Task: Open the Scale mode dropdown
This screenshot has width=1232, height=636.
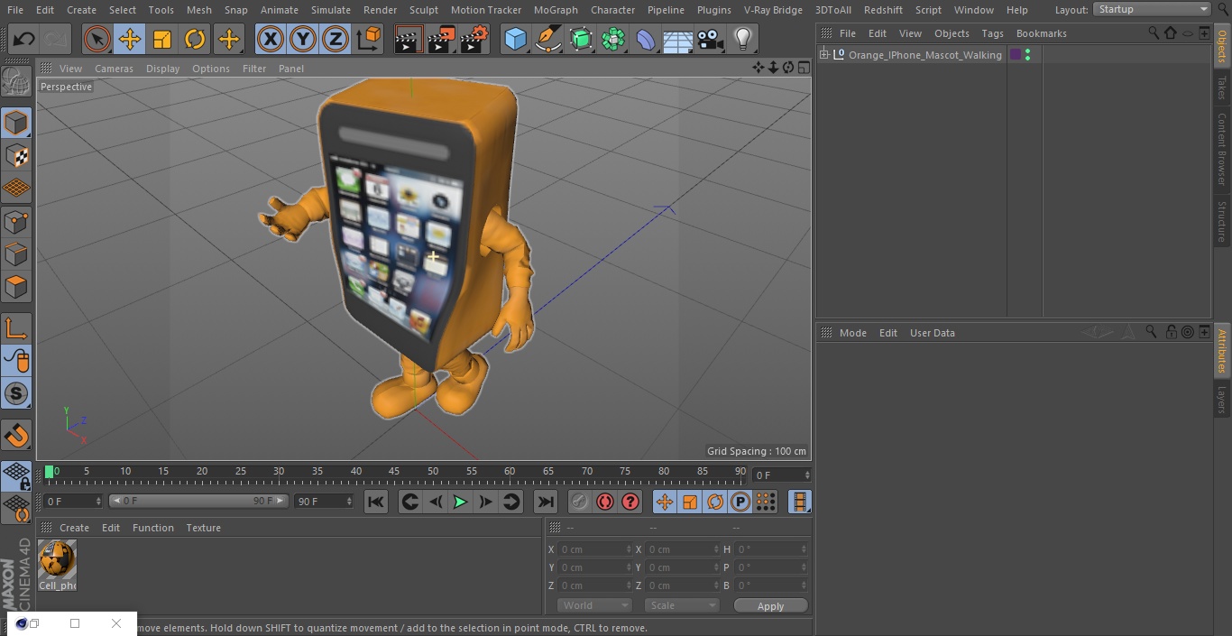Action: pos(682,605)
